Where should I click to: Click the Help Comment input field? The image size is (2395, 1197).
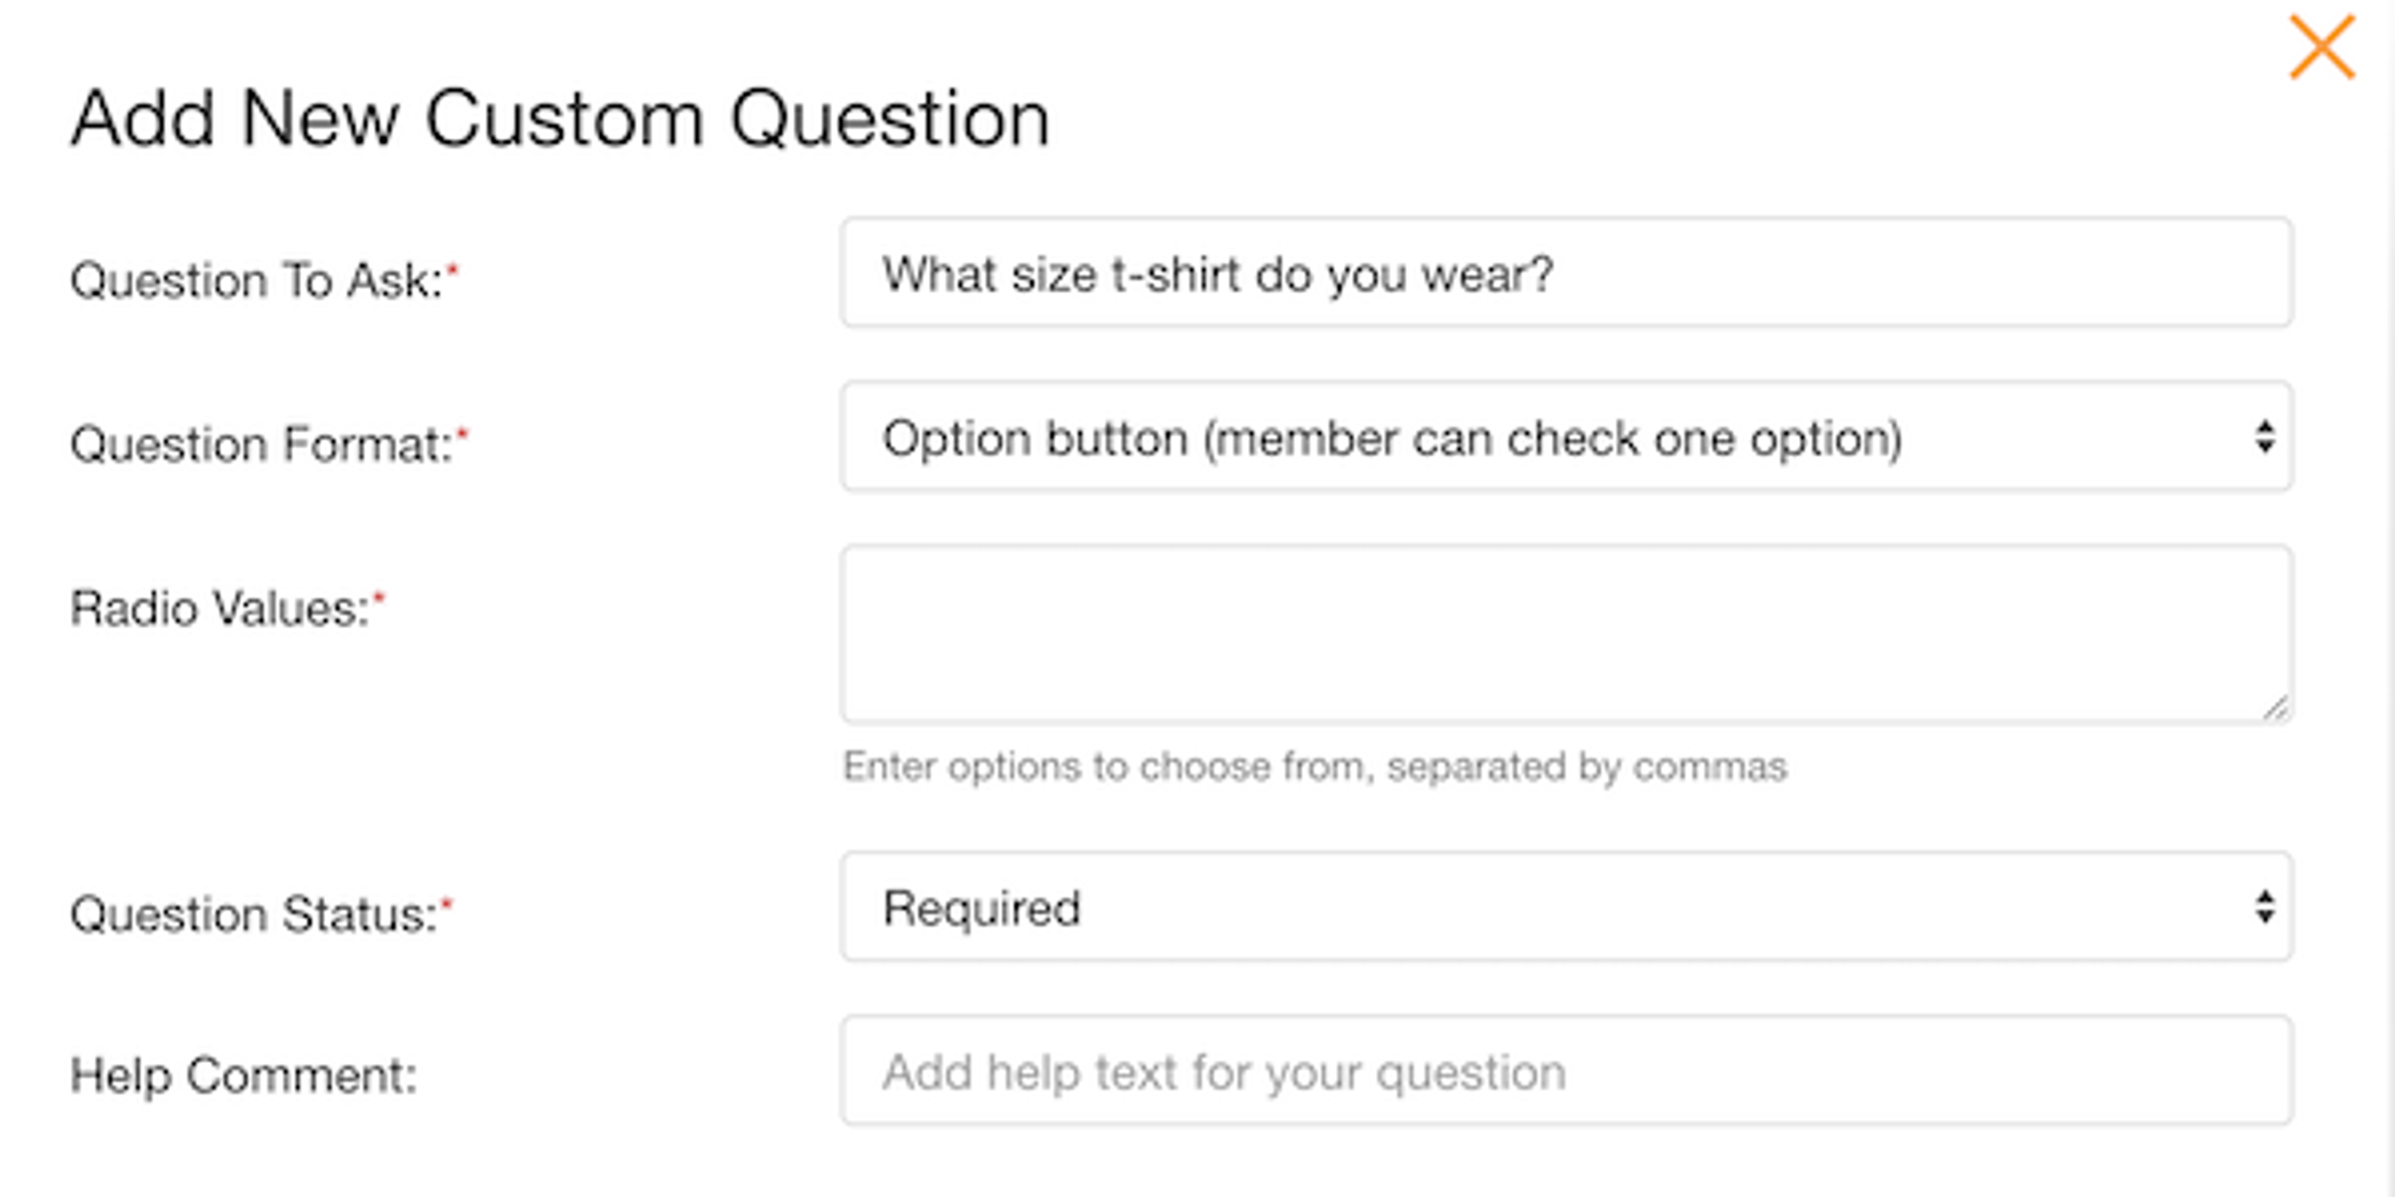1565,1072
